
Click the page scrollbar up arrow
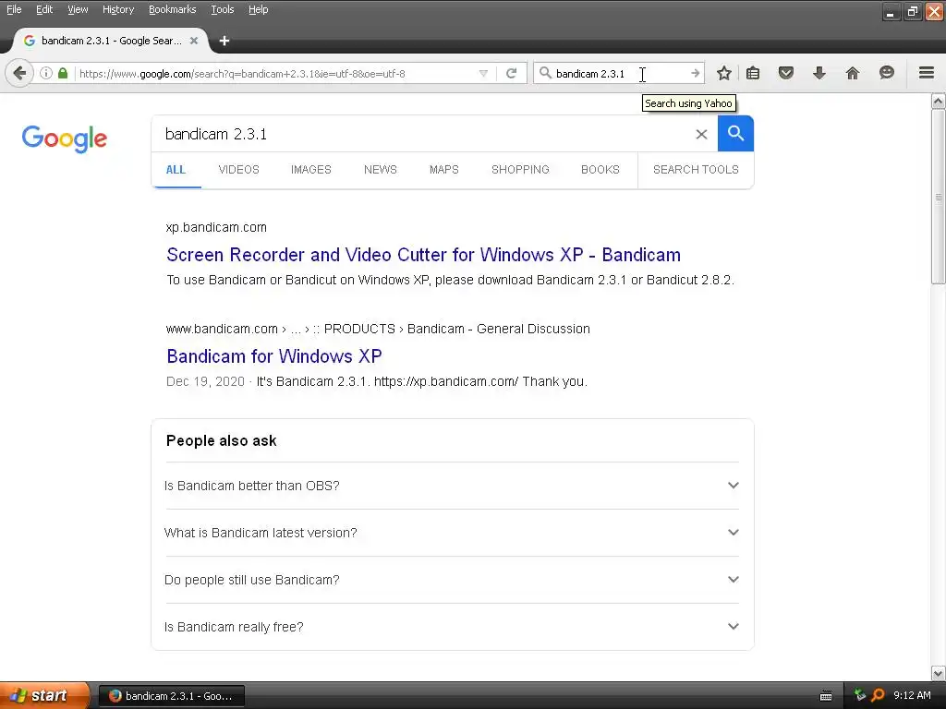[x=939, y=102]
